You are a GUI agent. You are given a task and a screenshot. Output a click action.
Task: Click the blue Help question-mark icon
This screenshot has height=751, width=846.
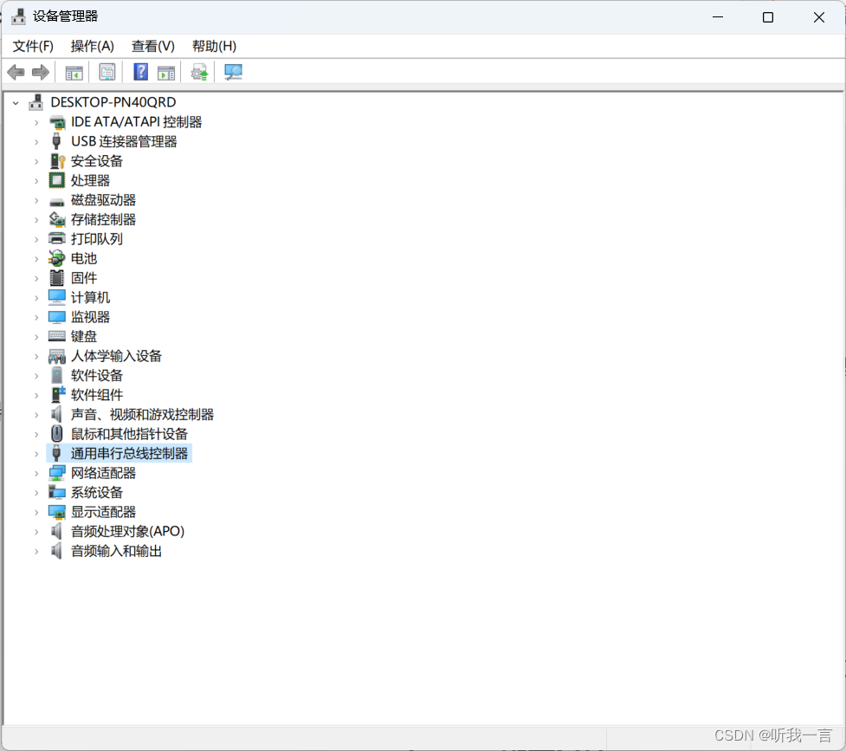(x=141, y=72)
